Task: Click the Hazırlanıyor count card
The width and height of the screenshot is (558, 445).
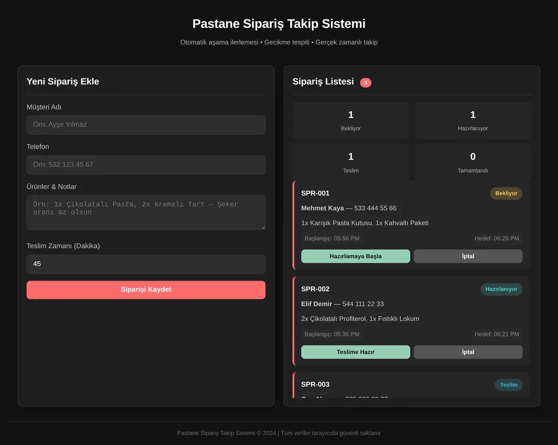Action: click(x=473, y=120)
